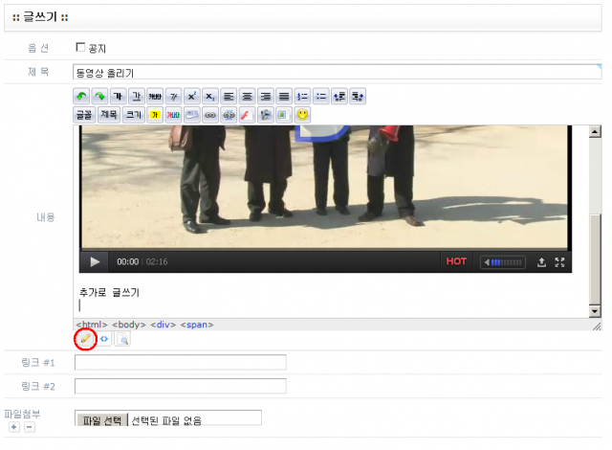Open the 크기 font size dropdown

pos(134,115)
